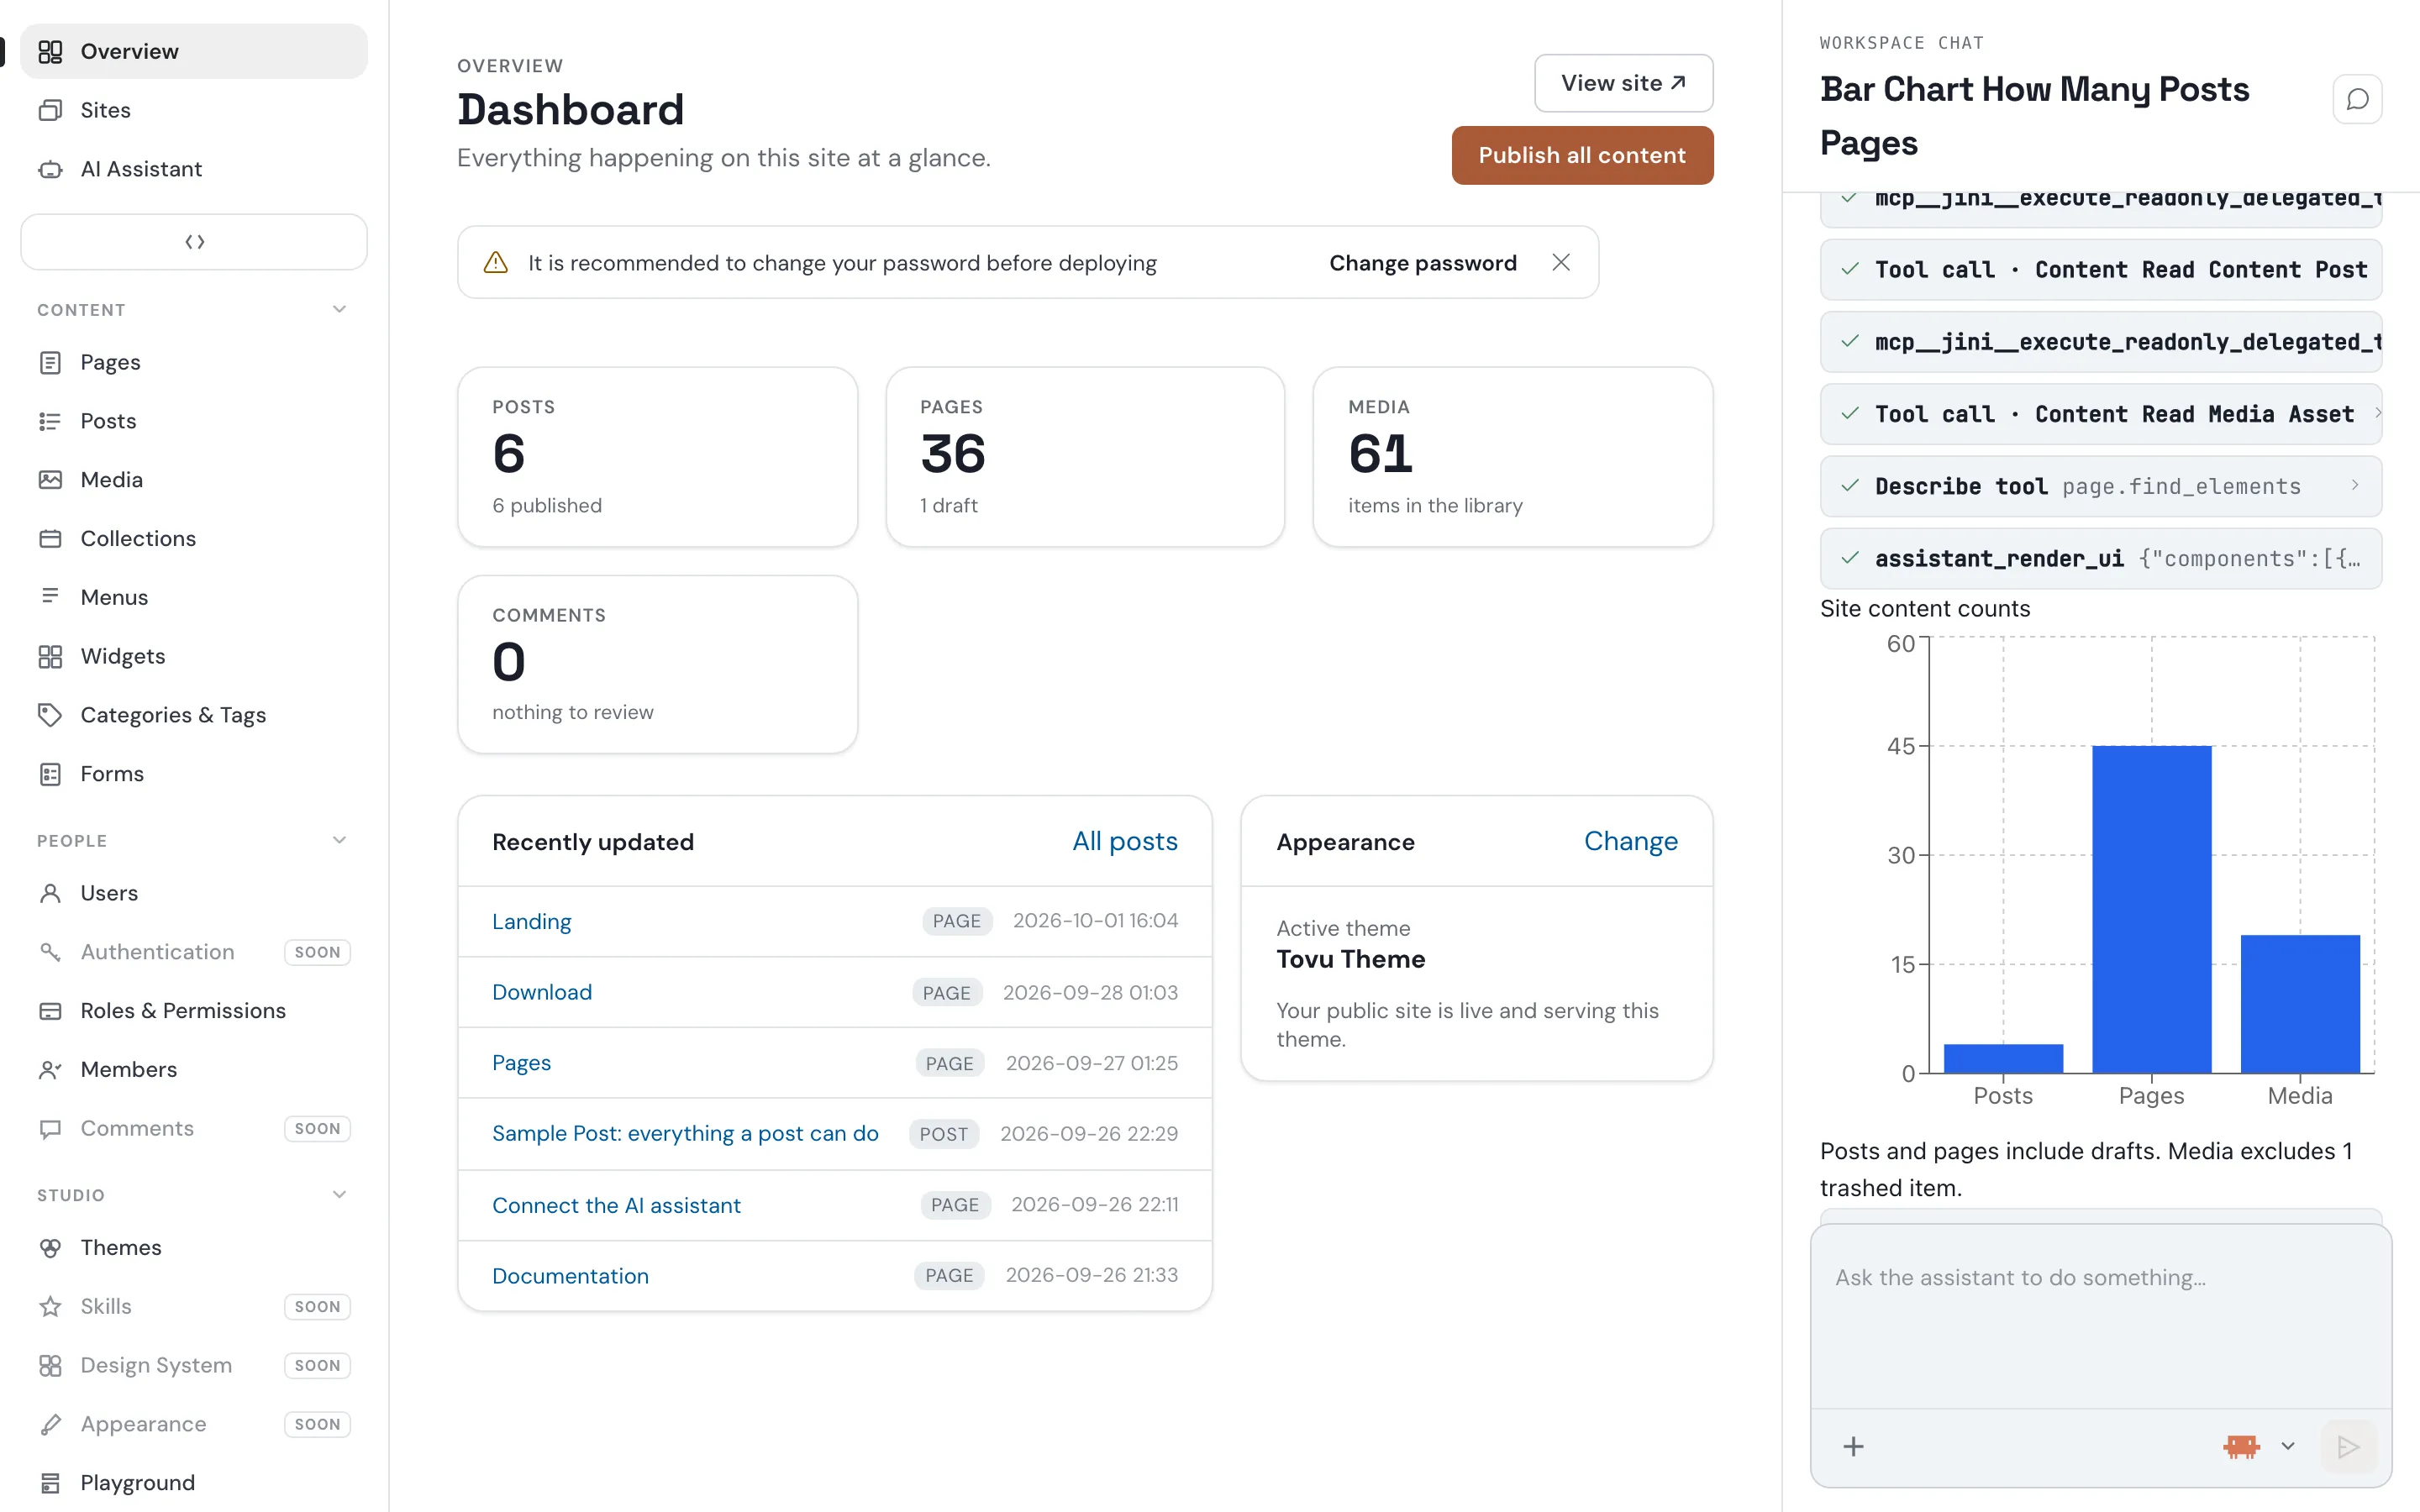Expand Describe tool page.find_elements row

point(2101,486)
